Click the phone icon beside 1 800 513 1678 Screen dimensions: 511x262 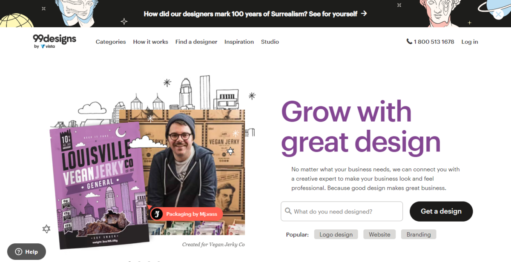click(x=409, y=42)
